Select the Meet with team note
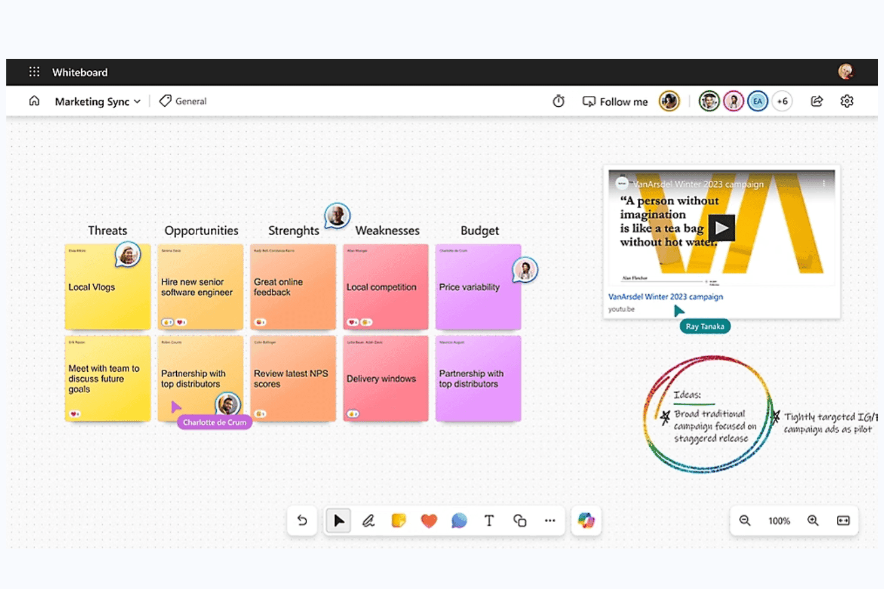The image size is (884, 589). pos(108,378)
